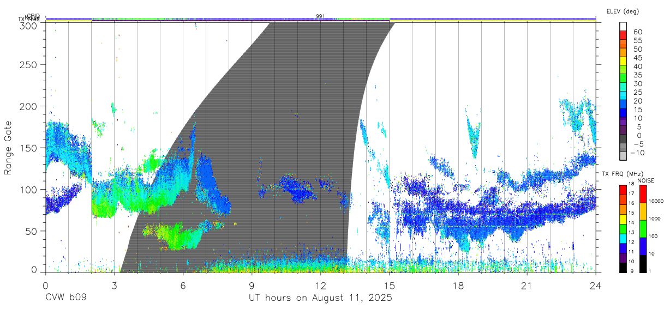Image resolution: width=670 pixels, height=309 pixels.
Task: Click the '50' tick on the Range Gate axis
Action: [x=32, y=231]
